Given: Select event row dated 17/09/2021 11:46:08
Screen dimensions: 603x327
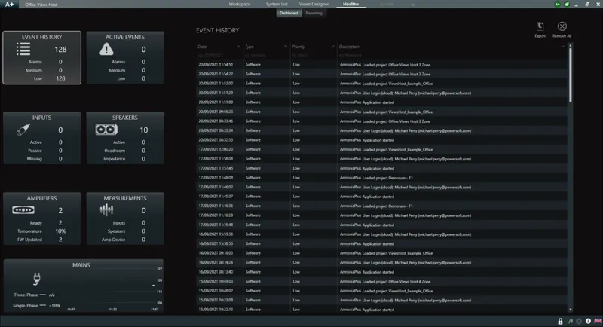Looking at the screenshot, I should 381,178.
